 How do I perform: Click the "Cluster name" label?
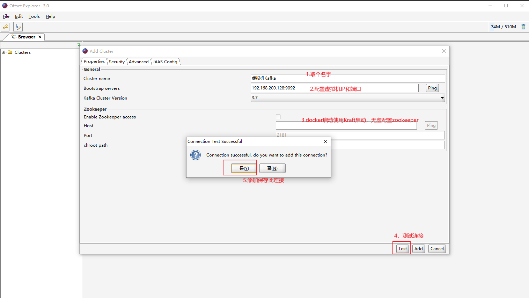click(97, 79)
